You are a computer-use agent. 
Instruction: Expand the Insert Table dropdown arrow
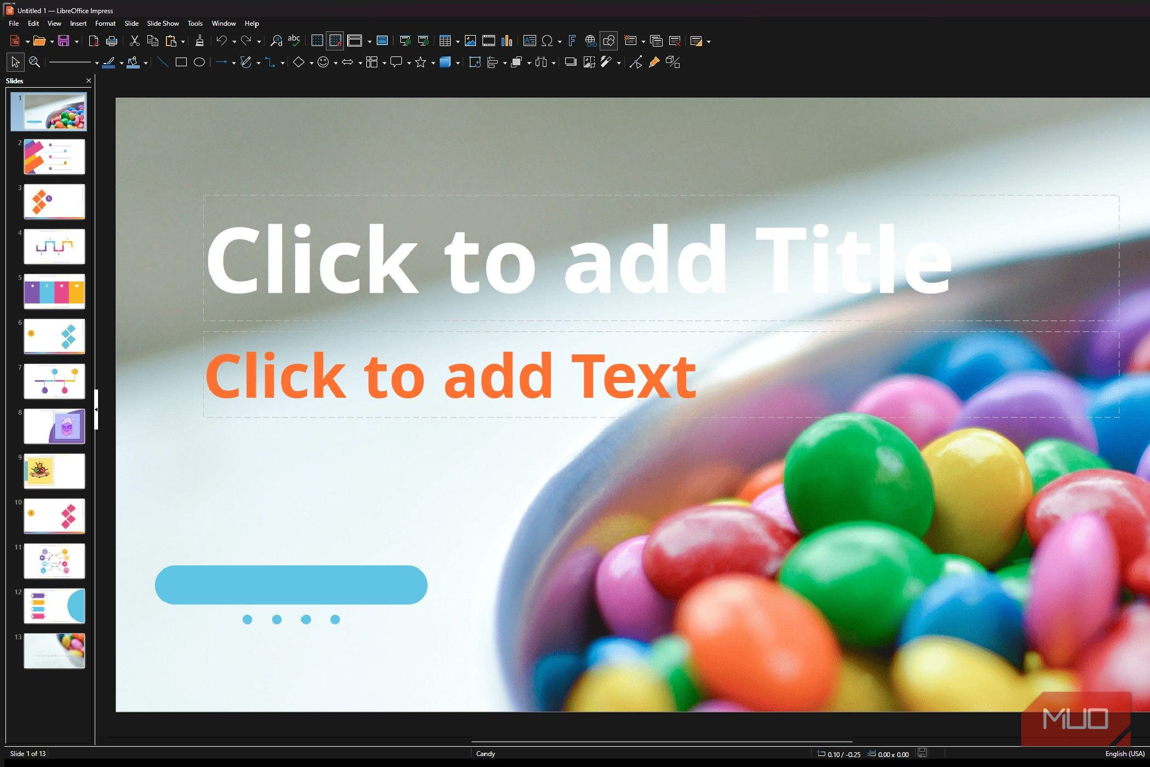(x=457, y=42)
